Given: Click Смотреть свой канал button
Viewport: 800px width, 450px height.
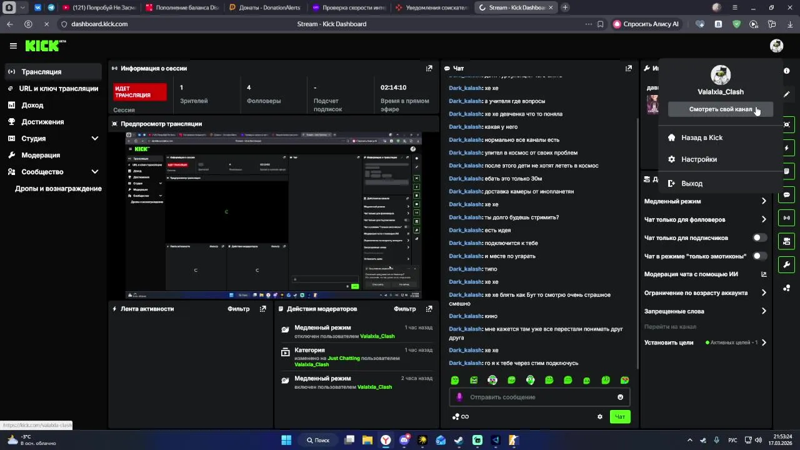Looking at the screenshot, I should 721,109.
